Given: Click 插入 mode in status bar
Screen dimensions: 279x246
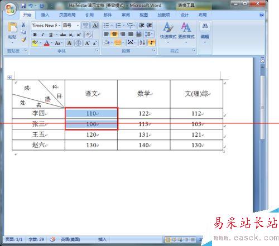Looking at the screenshot, I should coord(102,239).
